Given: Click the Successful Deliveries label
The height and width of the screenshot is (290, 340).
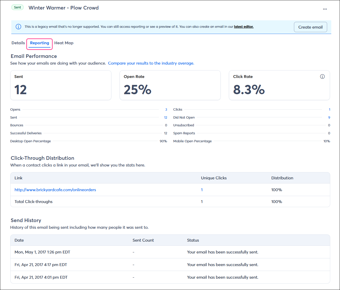Looking at the screenshot, I should [26, 133].
